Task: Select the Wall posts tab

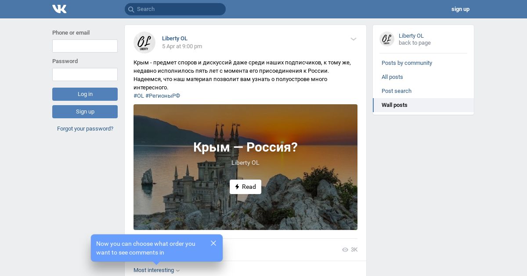Action: [423, 105]
